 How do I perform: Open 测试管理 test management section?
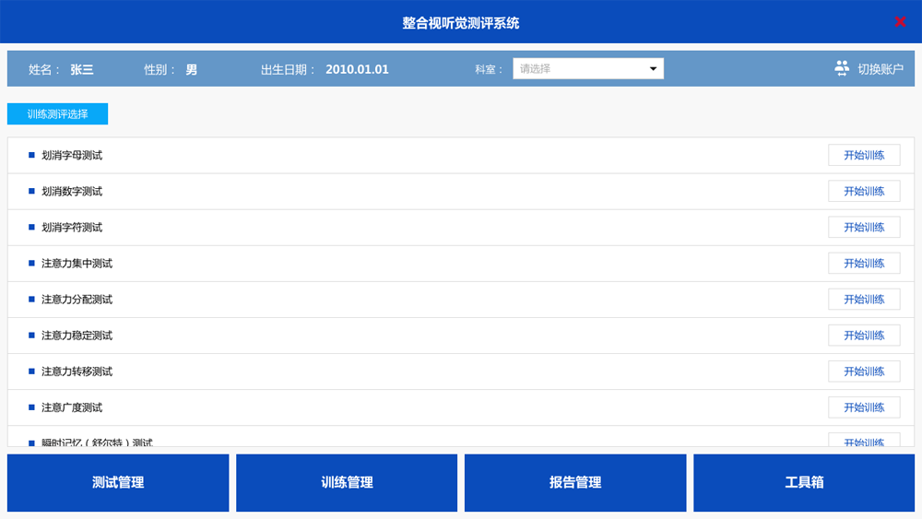coord(118,482)
